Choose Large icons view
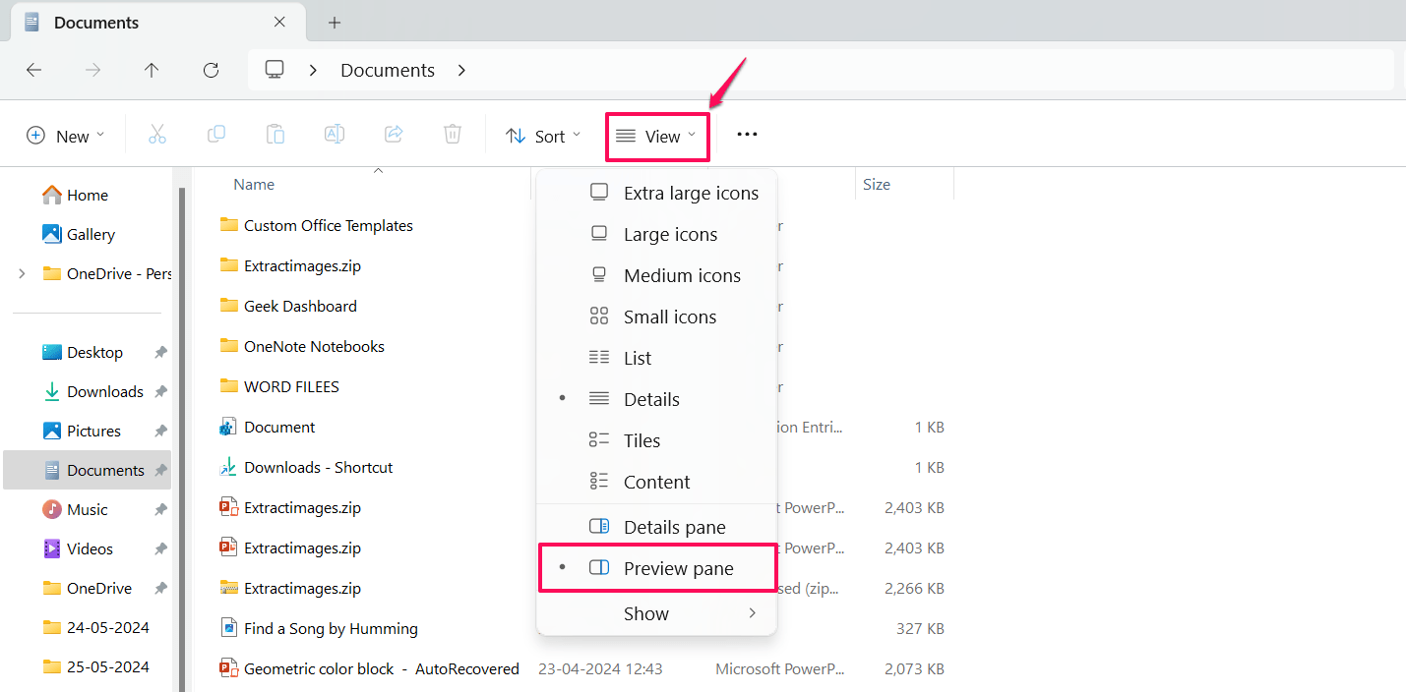Viewport: 1406px width, 692px height. click(x=656, y=234)
